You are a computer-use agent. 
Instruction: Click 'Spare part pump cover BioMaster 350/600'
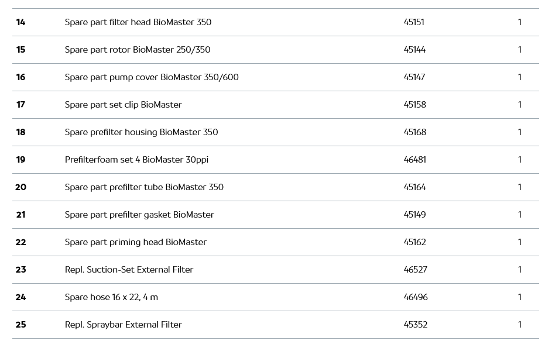tap(152, 77)
